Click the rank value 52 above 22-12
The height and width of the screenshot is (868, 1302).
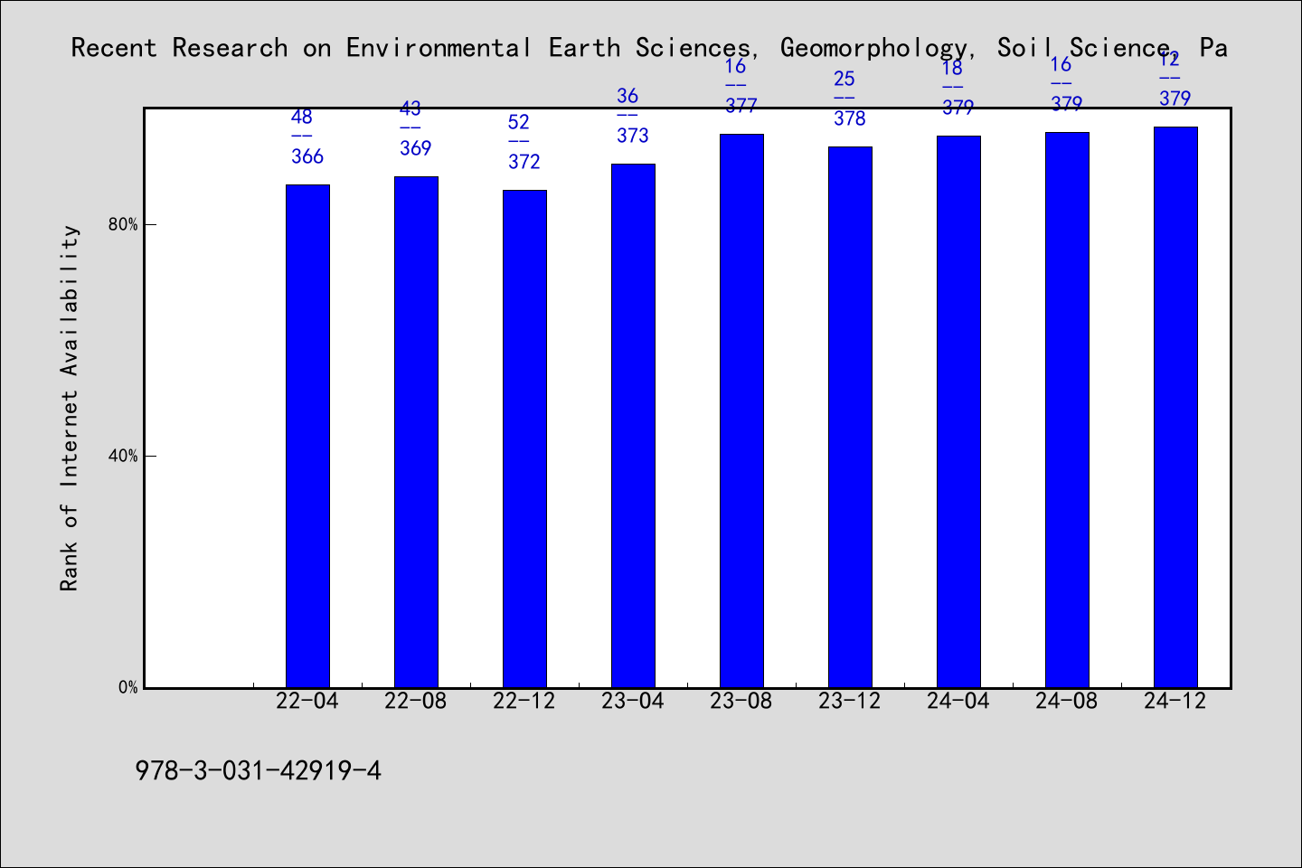pyautogui.click(x=519, y=122)
